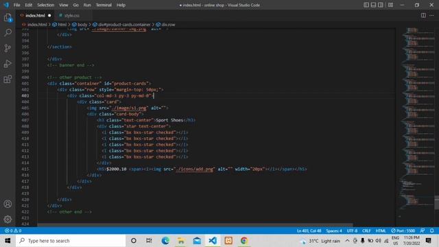Click Ln 403, Col 48 in status bar
This screenshot has height=247, width=439.
point(309,231)
